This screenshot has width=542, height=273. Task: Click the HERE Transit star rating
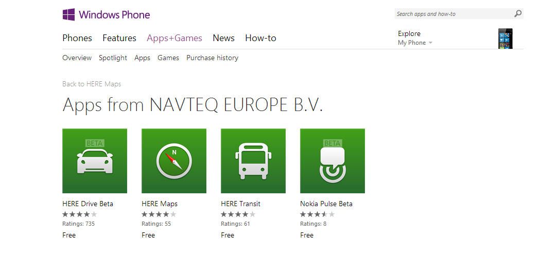(238, 214)
